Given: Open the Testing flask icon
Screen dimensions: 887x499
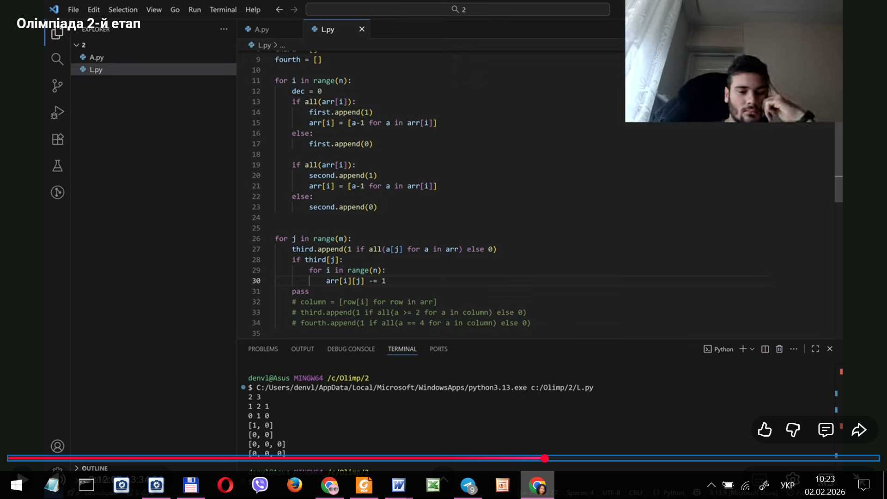Looking at the screenshot, I should click(x=57, y=166).
